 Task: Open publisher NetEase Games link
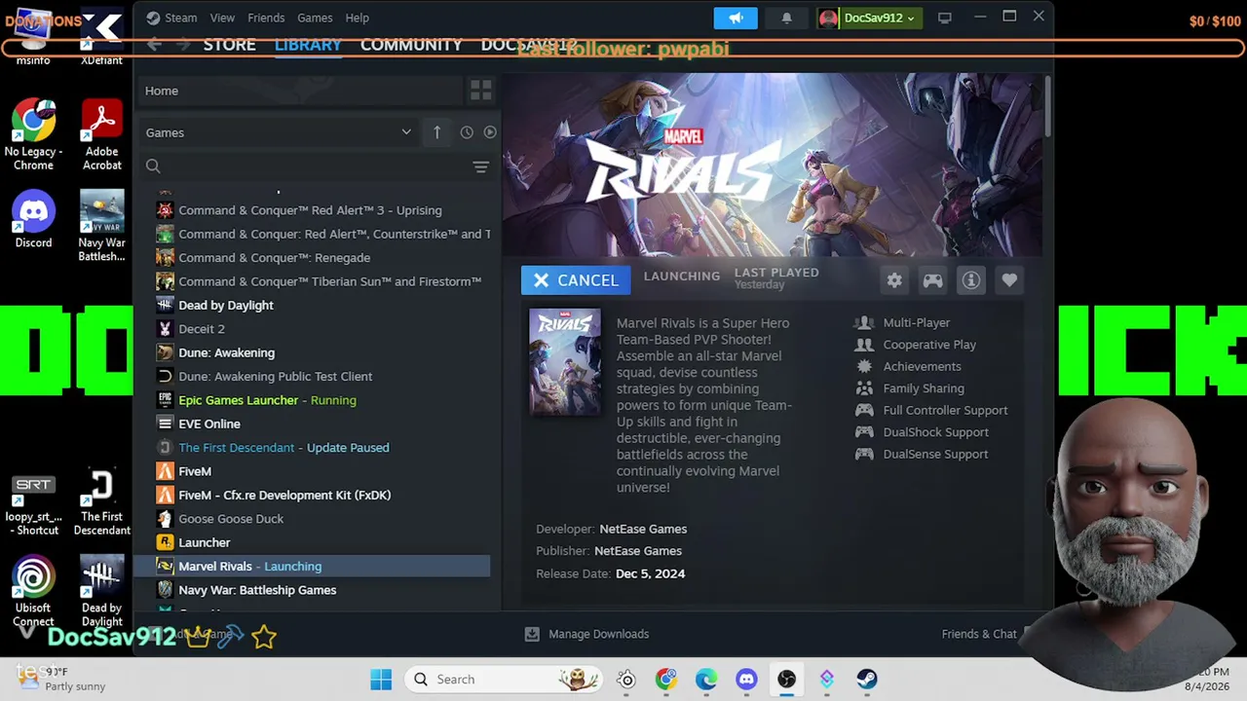pyautogui.click(x=638, y=551)
